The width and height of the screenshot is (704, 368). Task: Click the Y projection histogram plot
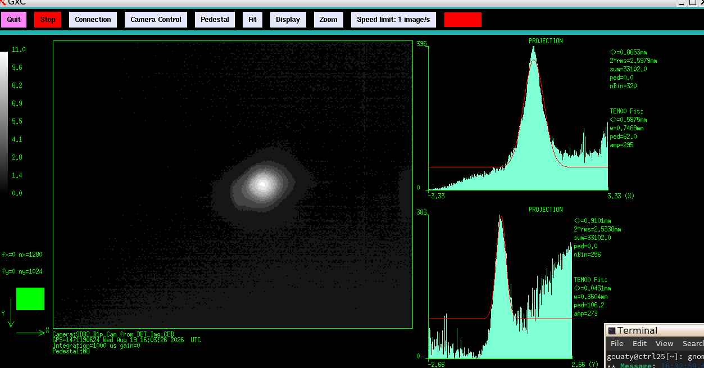(x=500, y=287)
